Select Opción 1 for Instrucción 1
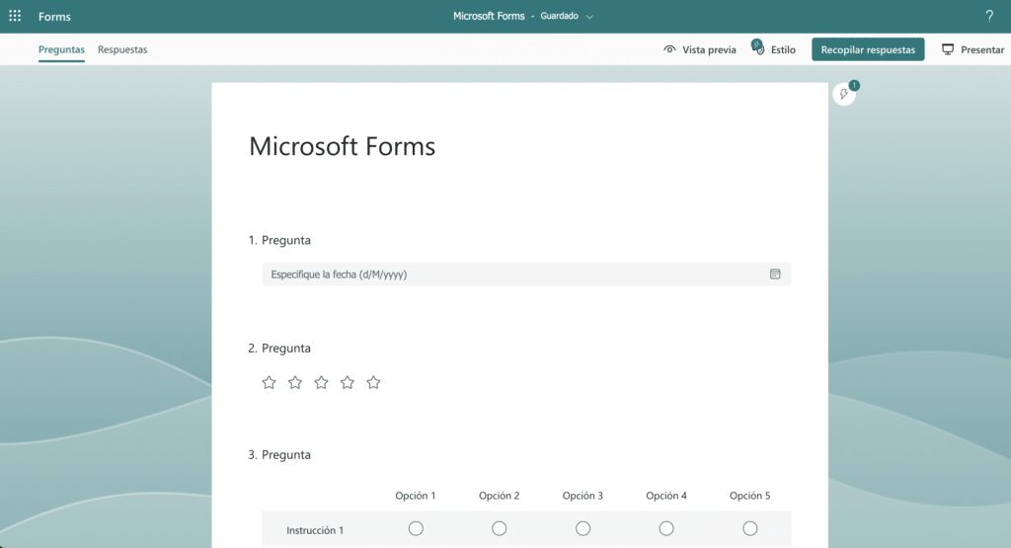 416,528
